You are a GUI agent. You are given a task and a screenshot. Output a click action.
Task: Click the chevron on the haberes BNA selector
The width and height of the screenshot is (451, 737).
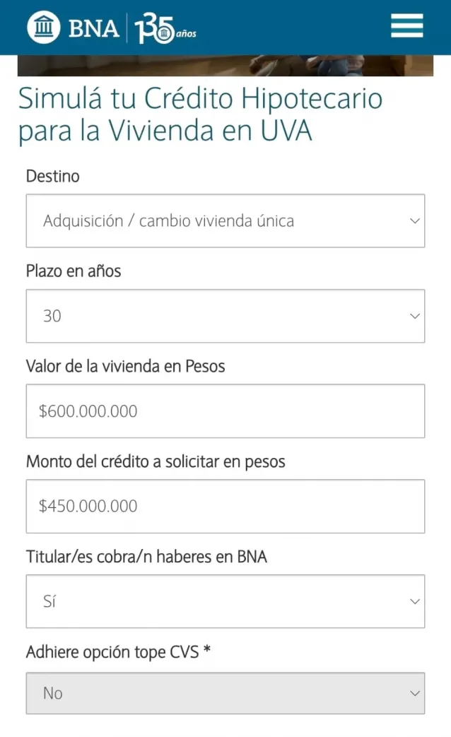pos(415,601)
